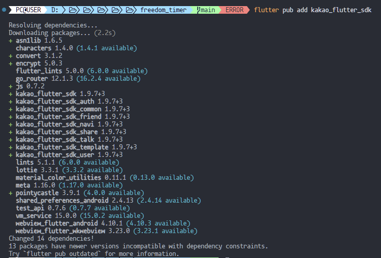The height and width of the screenshot is (258, 381).
Task: Click (4.10.3 available) text
Action: [158, 223]
